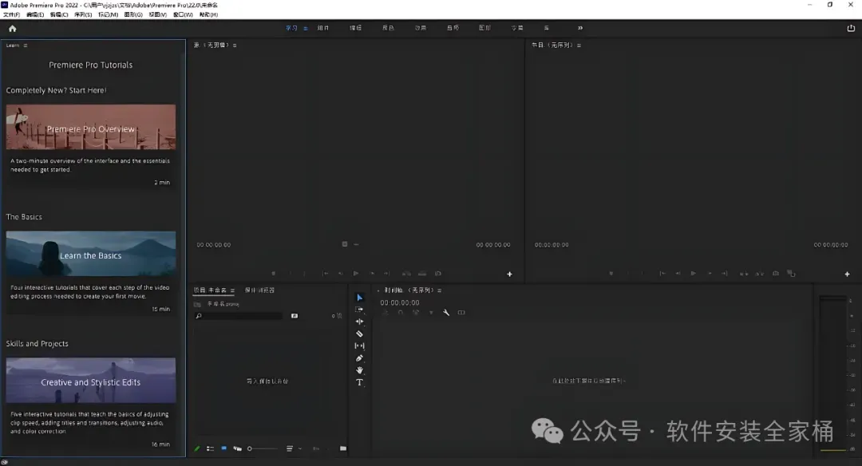The image size is (862, 466).
Task: Switch Project panel to Icon view
Action: 223,448
